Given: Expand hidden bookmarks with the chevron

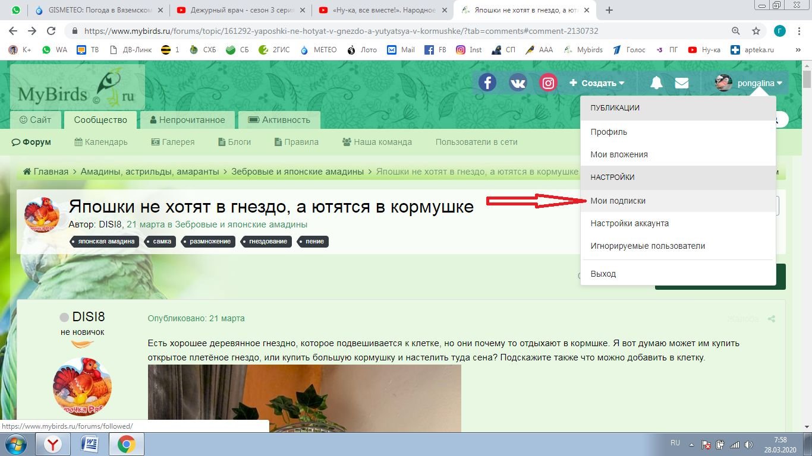Looking at the screenshot, I should tap(797, 50).
